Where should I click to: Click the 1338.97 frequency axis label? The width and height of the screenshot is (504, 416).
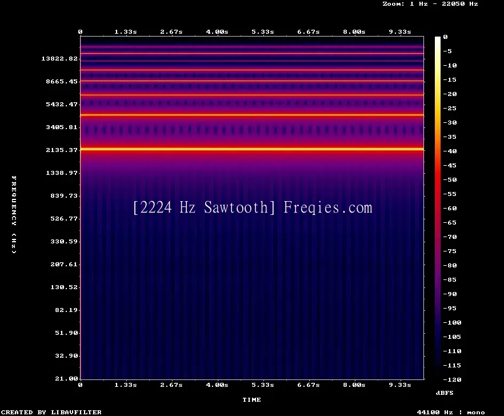pos(62,173)
